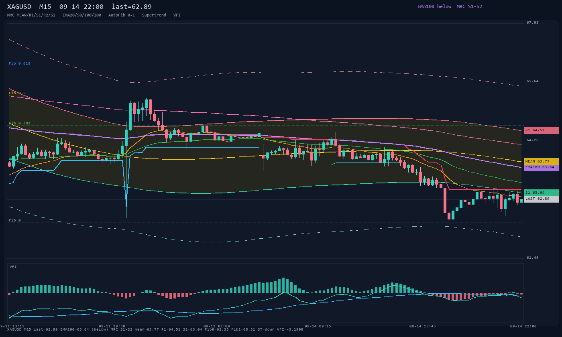The width and height of the screenshot is (562, 337).
Task: Select the 61.49 price axis label
Action: pos(533,258)
